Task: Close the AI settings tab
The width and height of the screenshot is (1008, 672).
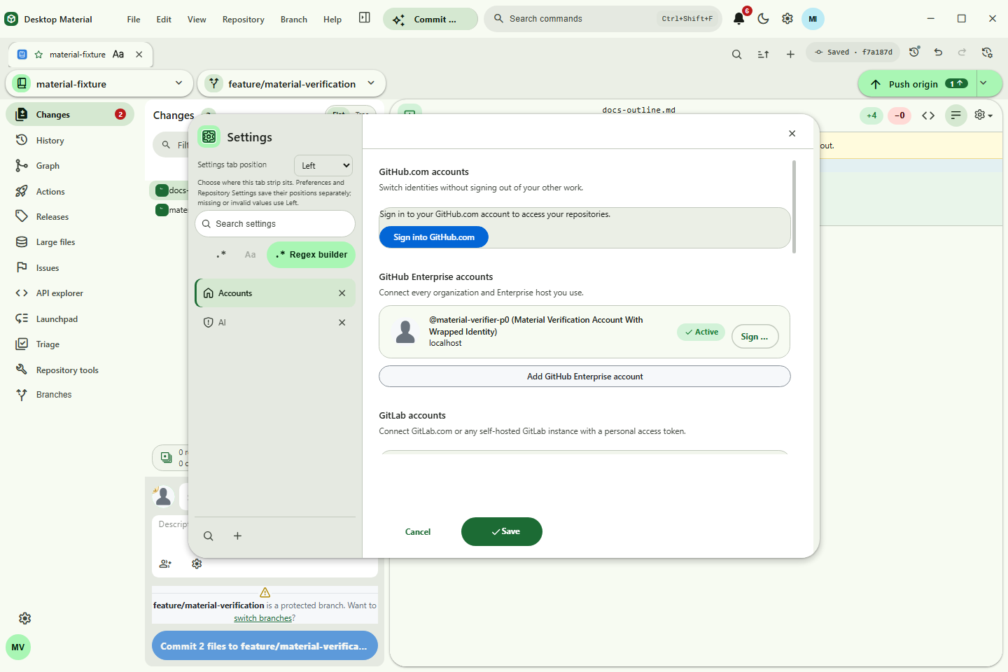Action: pos(342,323)
